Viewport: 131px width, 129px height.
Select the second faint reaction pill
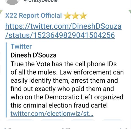(x=52, y=120)
